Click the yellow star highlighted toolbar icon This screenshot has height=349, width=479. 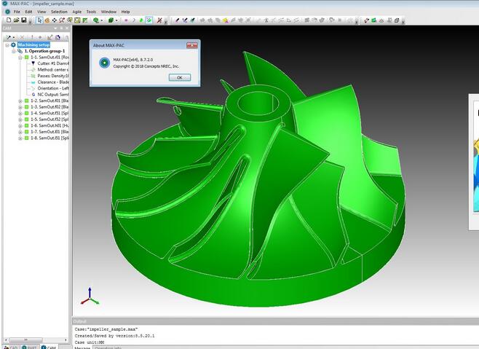[226, 20]
